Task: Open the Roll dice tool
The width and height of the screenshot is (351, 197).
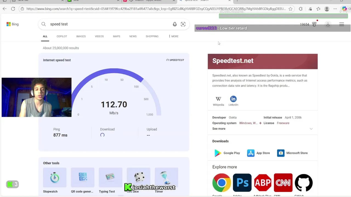Action: 138,181
